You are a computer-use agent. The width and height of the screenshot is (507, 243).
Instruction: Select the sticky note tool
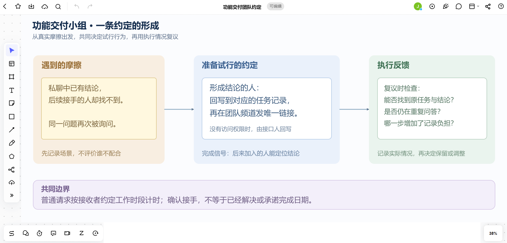tap(12, 103)
